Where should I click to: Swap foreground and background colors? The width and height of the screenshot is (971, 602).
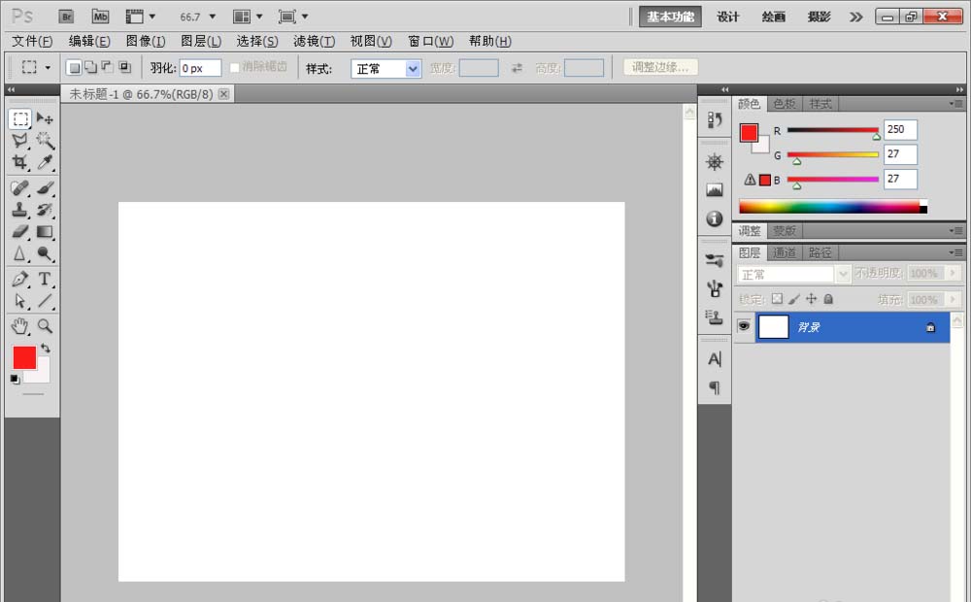pyautogui.click(x=46, y=348)
